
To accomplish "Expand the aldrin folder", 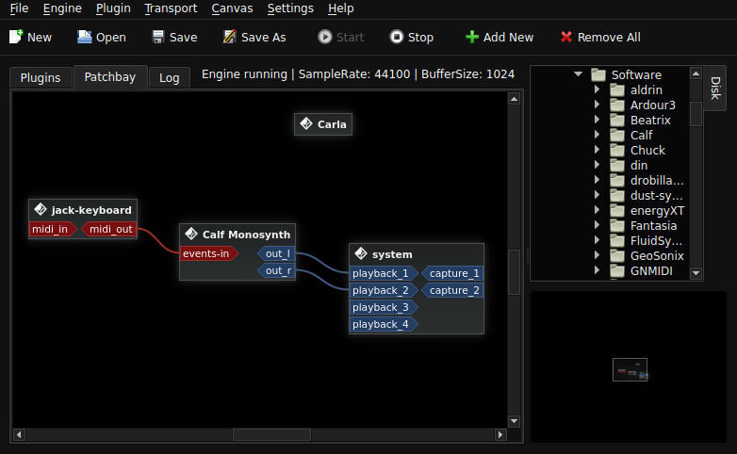I will (x=597, y=89).
